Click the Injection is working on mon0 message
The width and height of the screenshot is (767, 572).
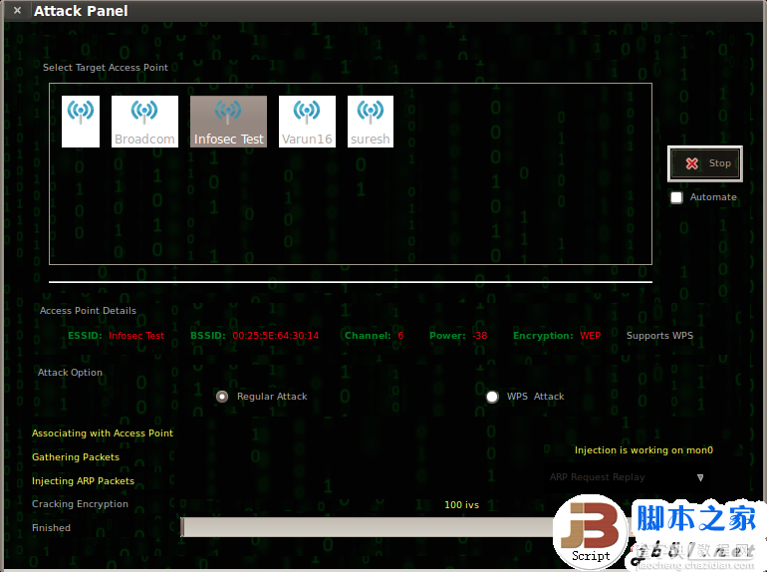click(643, 450)
